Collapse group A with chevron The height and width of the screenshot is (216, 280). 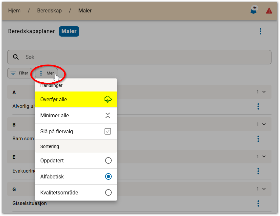point(264,92)
